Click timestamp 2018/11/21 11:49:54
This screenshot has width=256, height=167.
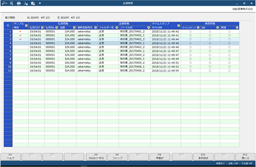click(165, 71)
